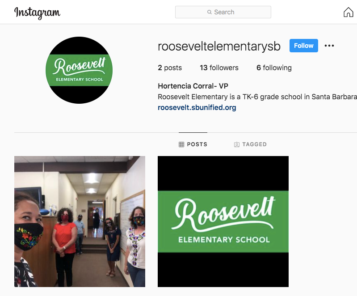
Task: Click the search magnifier icon
Action: click(x=209, y=12)
